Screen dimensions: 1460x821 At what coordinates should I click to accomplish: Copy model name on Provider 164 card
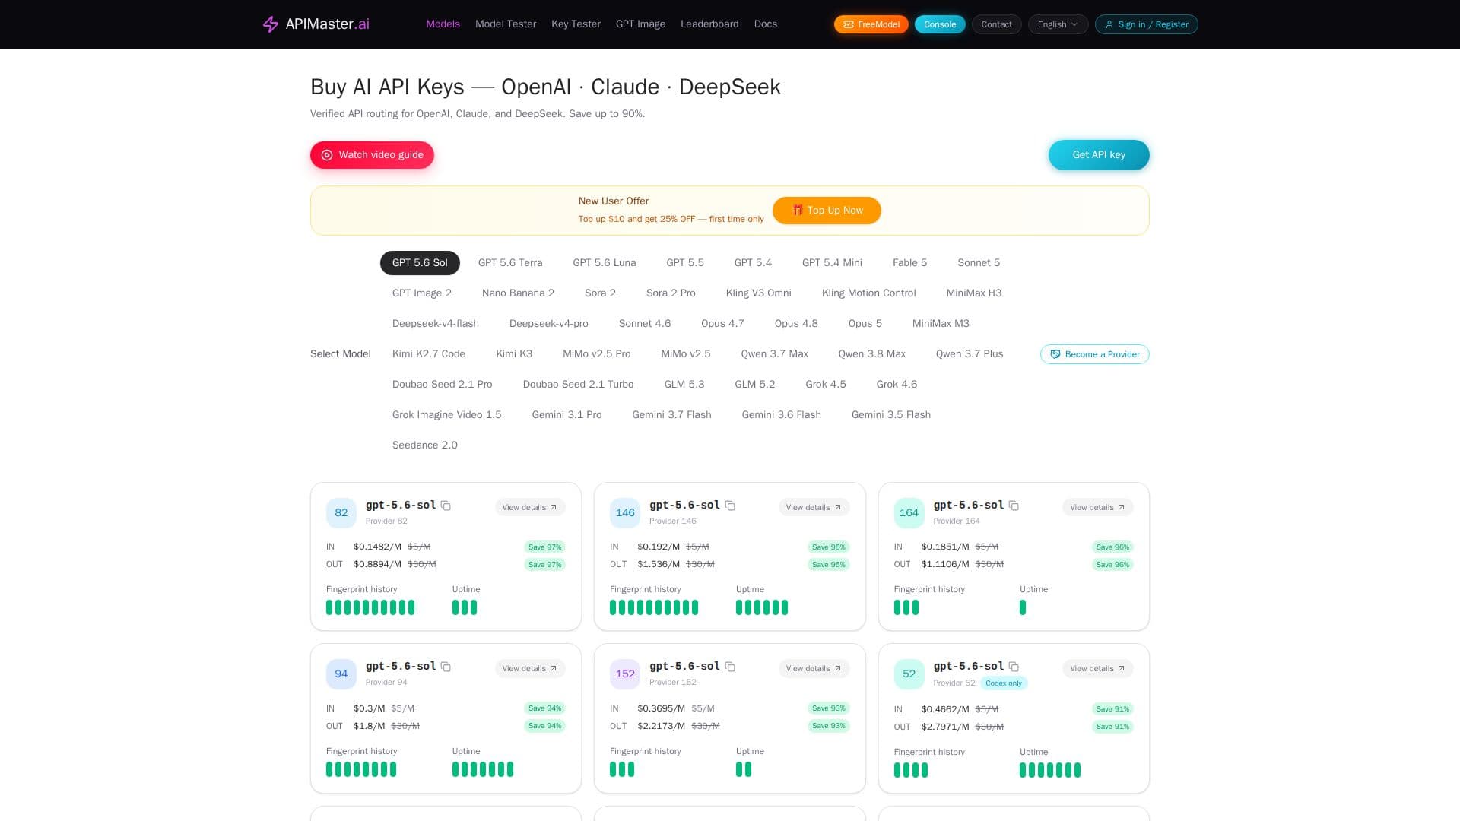tap(1014, 506)
